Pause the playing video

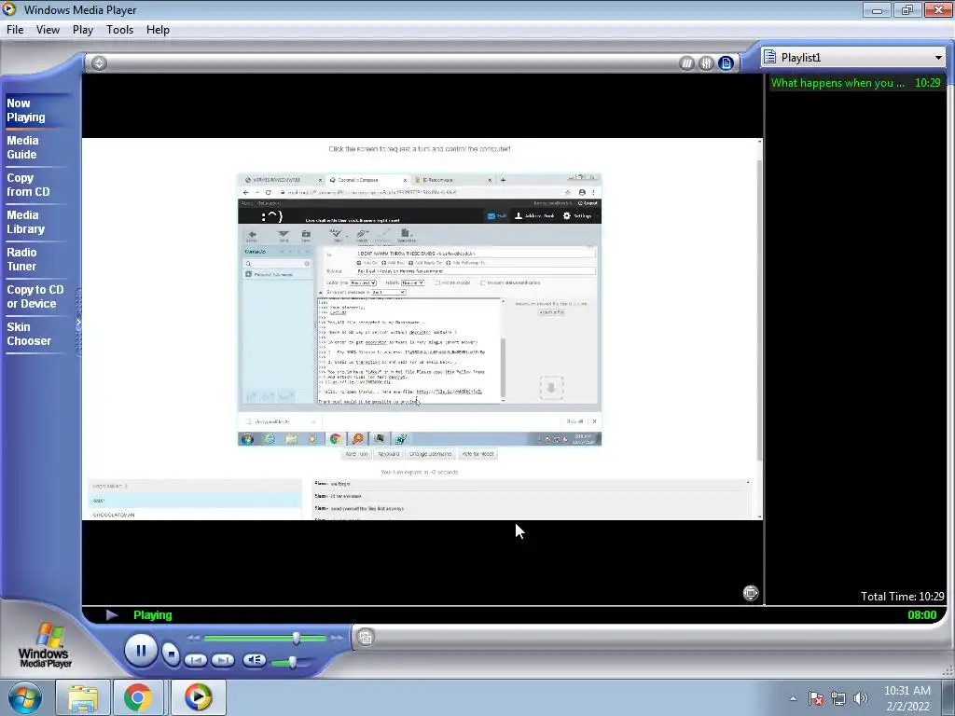(x=141, y=651)
